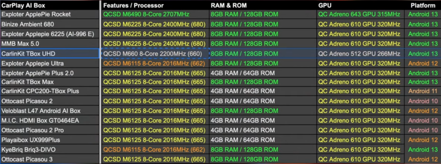Viewport: 441px width, 164px height.
Task: Click 'Android 10' for M.I.C. HDMI Box row
Action: (x=423, y=121)
